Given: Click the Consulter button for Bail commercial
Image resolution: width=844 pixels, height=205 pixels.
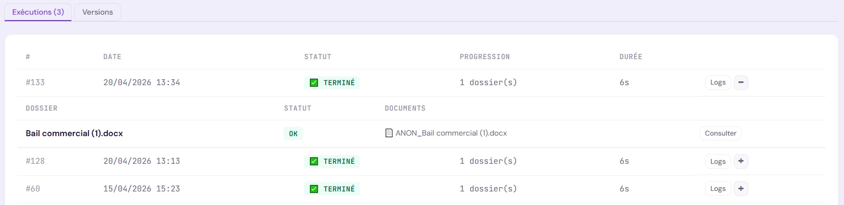Looking at the screenshot, I should [x=720, y=133].
